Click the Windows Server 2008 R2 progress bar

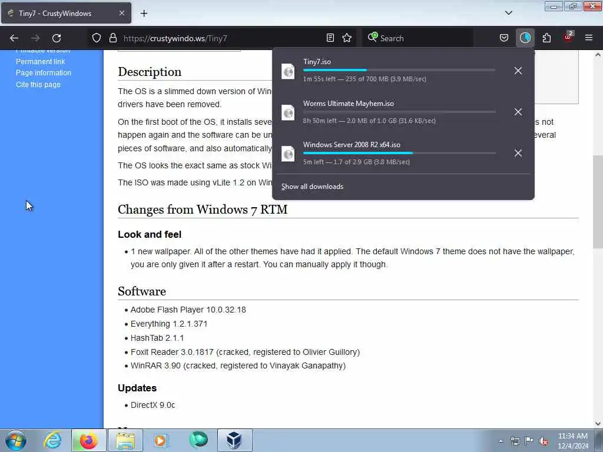[399, 153]
